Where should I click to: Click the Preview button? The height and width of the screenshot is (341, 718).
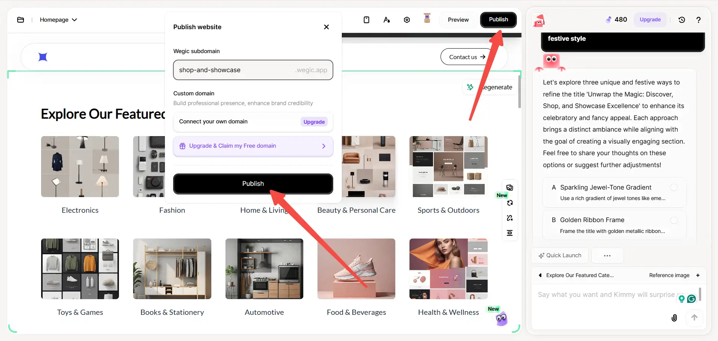458,20
